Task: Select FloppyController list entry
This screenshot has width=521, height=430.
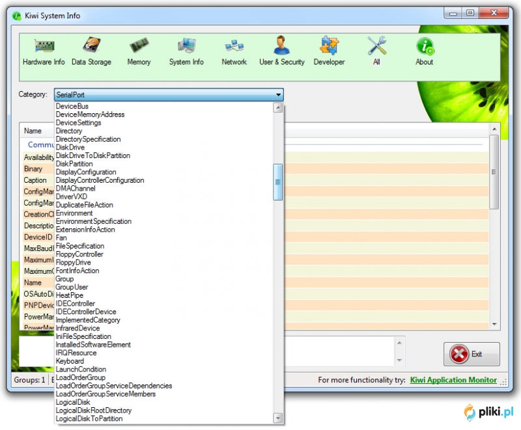Action: 164,254
